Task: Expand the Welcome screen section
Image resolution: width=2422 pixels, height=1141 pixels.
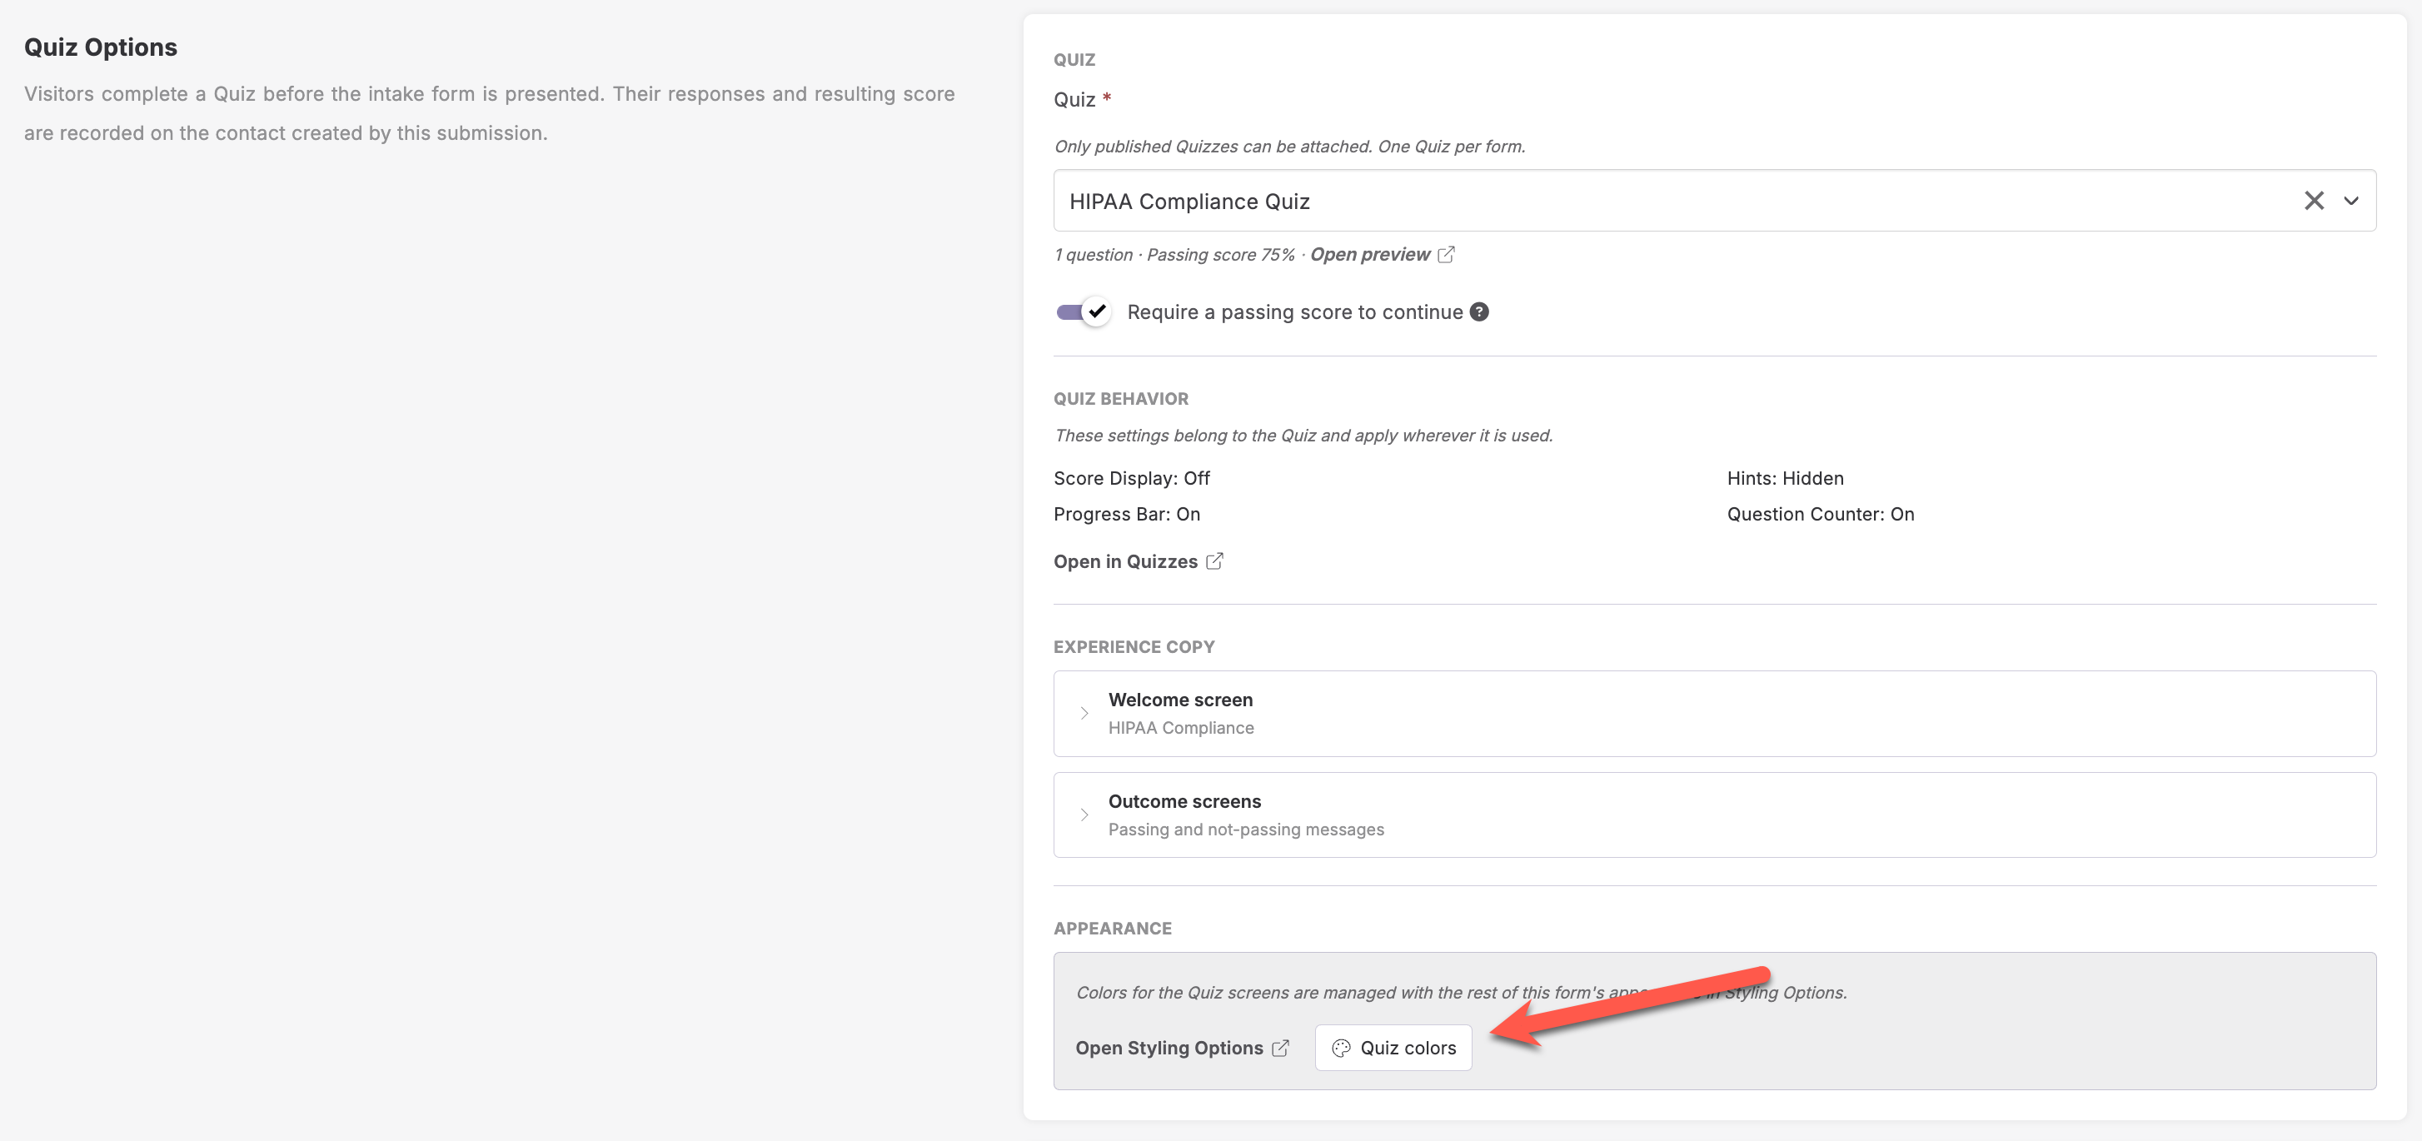Action: tap(1714, 714)
